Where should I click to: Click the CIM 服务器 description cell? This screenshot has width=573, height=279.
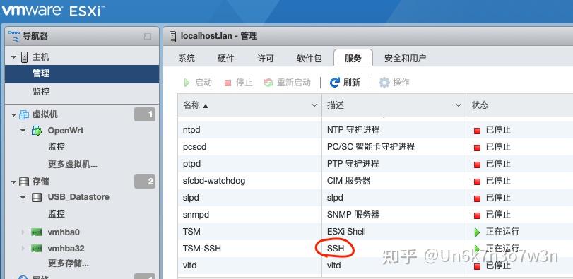point(394,181)
